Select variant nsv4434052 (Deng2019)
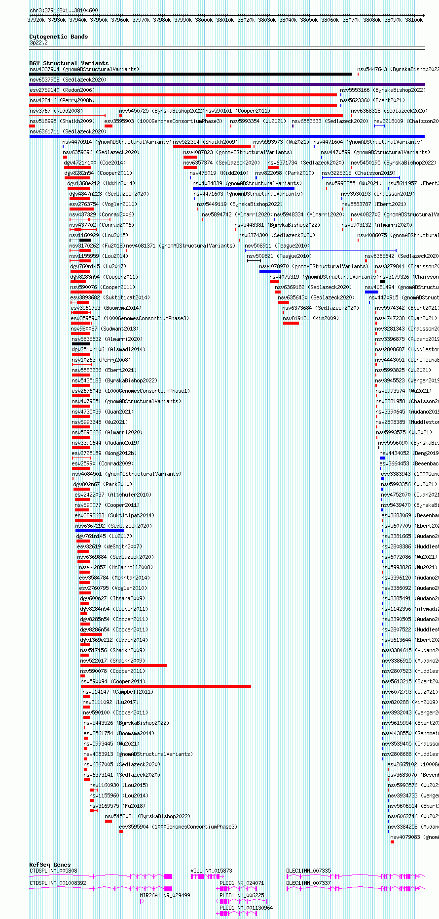 (409, 453)
